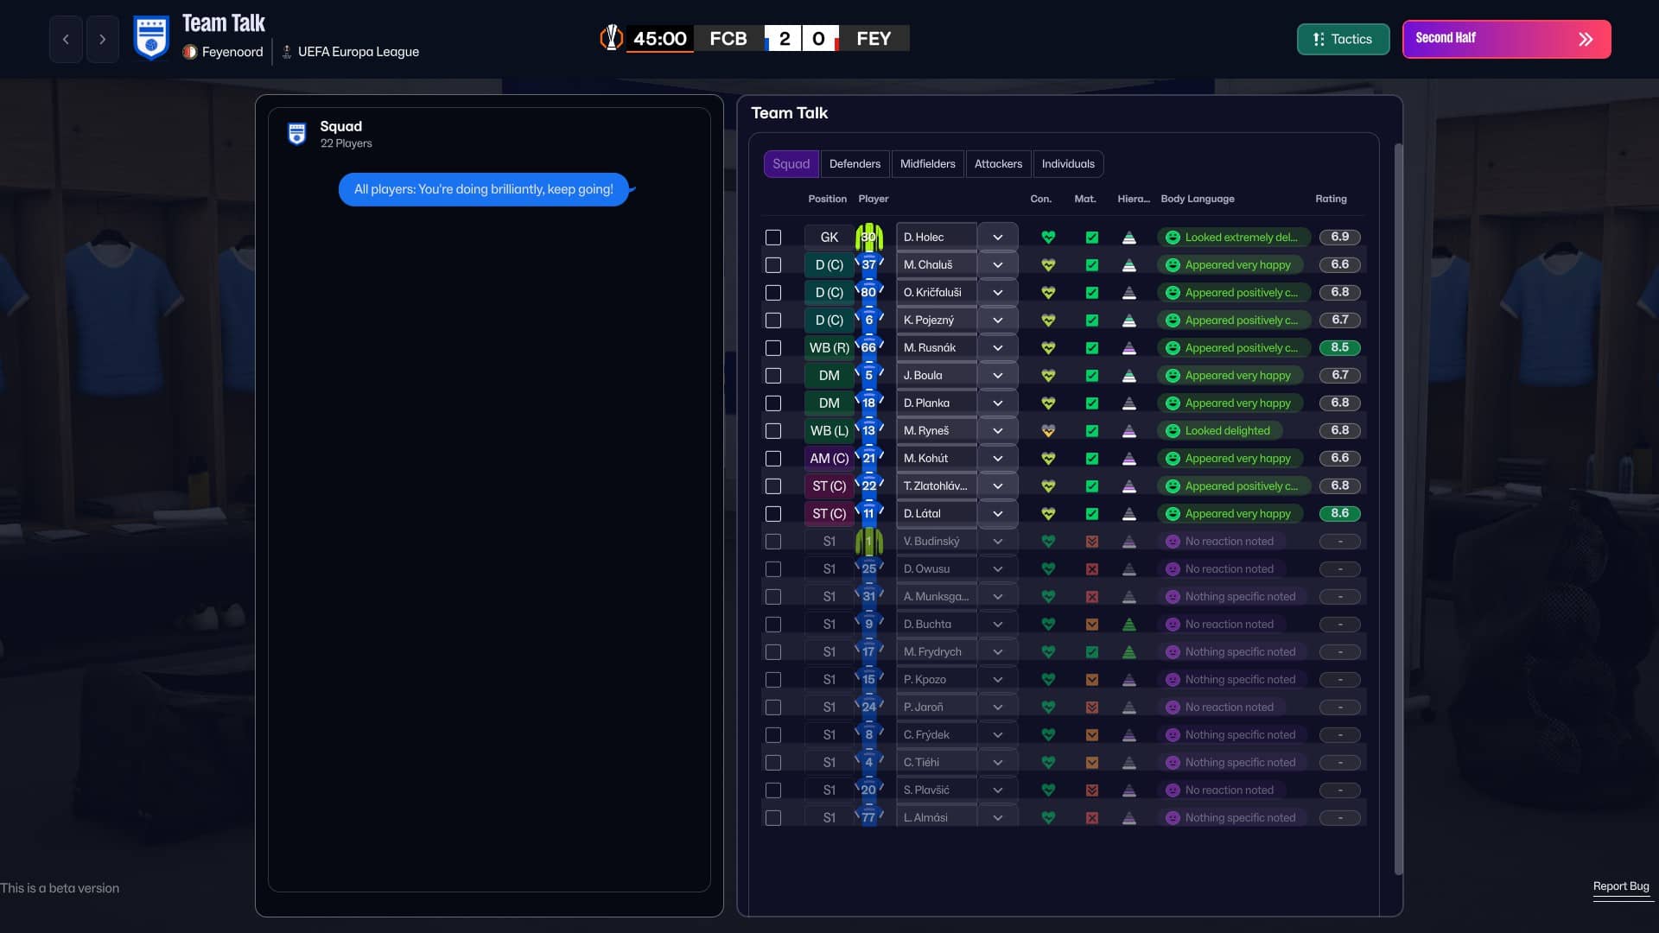
Task: Click the back navigation arrow
Action: (x=66, y=39)
